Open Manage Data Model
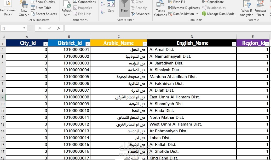Viewport: 271px width, 160px height. point(219,14)
